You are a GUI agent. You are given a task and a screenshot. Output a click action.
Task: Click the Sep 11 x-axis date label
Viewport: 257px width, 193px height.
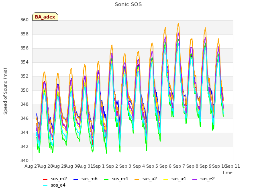[233, 166]
